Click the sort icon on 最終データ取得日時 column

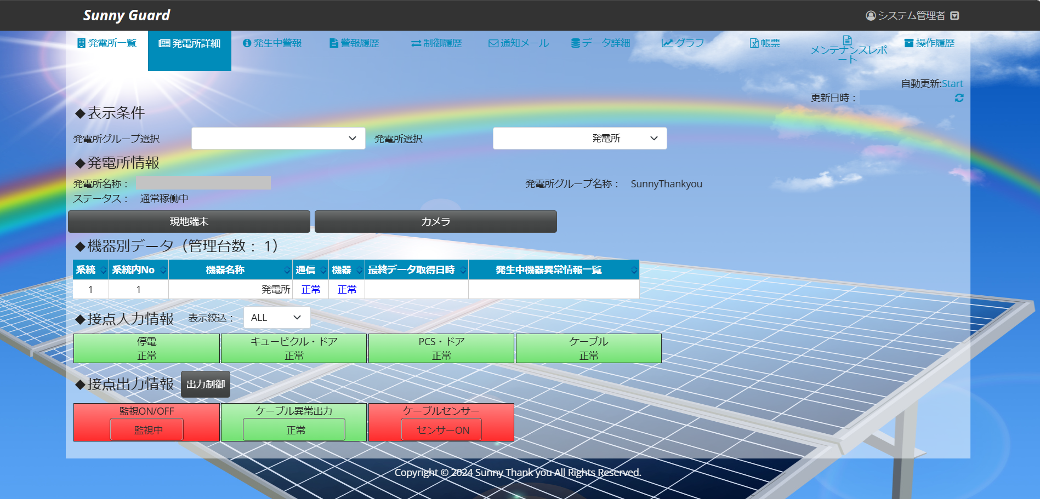click(463, 270)
